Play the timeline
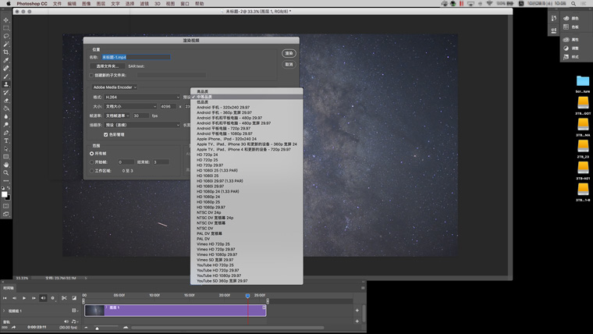 [x=24, y=298]
